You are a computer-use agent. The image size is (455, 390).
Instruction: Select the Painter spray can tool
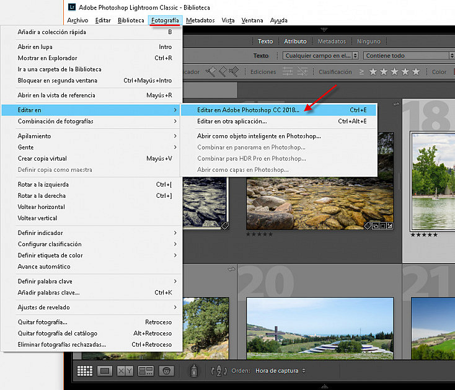(194, 370)
